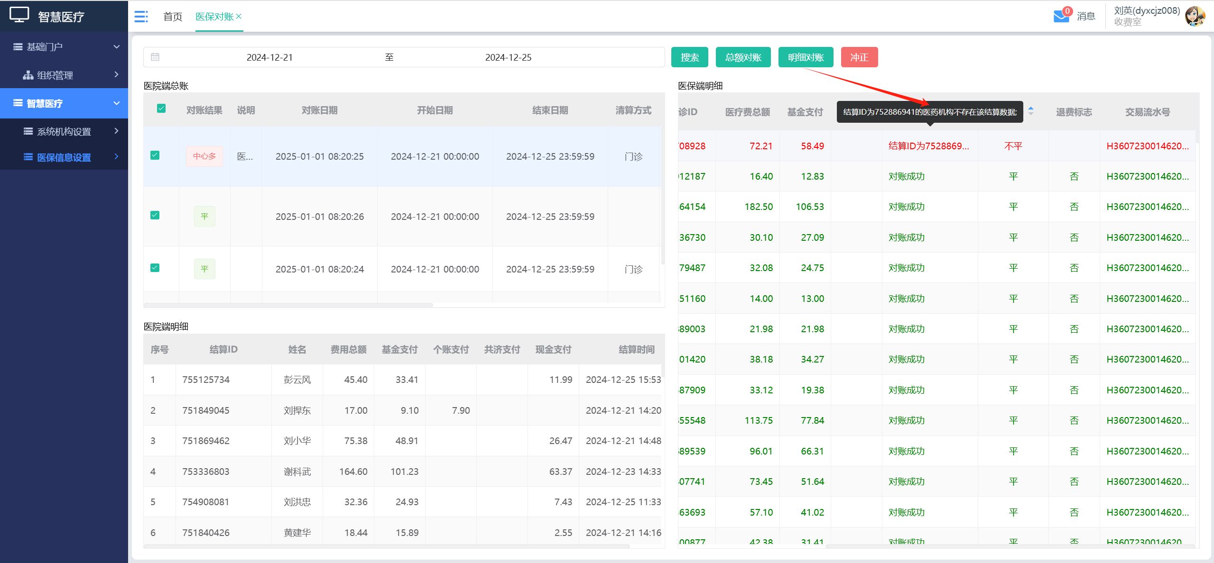Switch to the 首页 tab
This screenshot has width=1214, height=563.
[173, 17]
